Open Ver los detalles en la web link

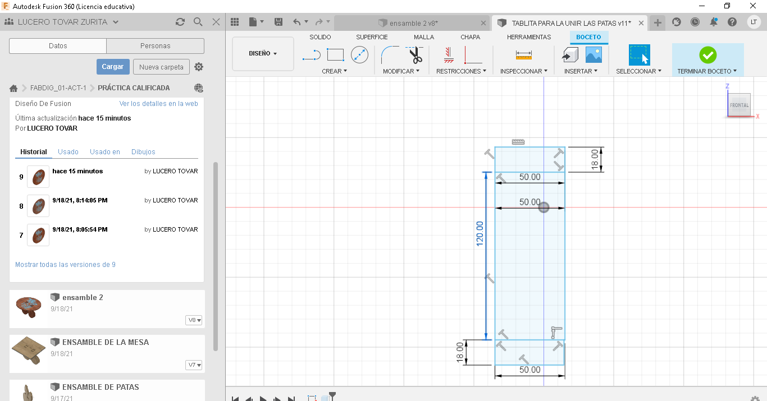(x=158, y=104)
